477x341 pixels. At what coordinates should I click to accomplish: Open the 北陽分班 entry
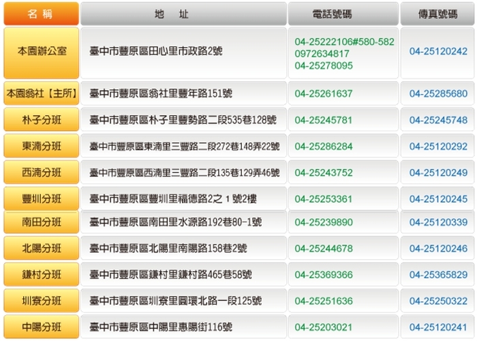(42, 248)
